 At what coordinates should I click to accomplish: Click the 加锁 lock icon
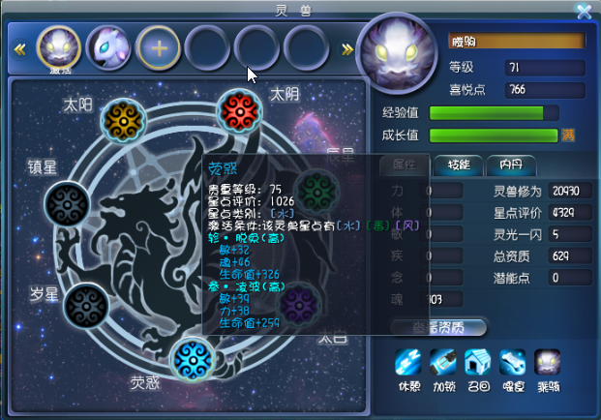(443, 362)
